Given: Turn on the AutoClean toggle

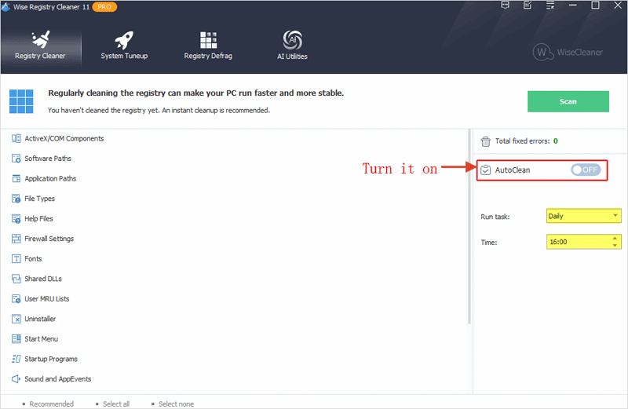Looking at the screenshot, I should [x=586, y=170].
